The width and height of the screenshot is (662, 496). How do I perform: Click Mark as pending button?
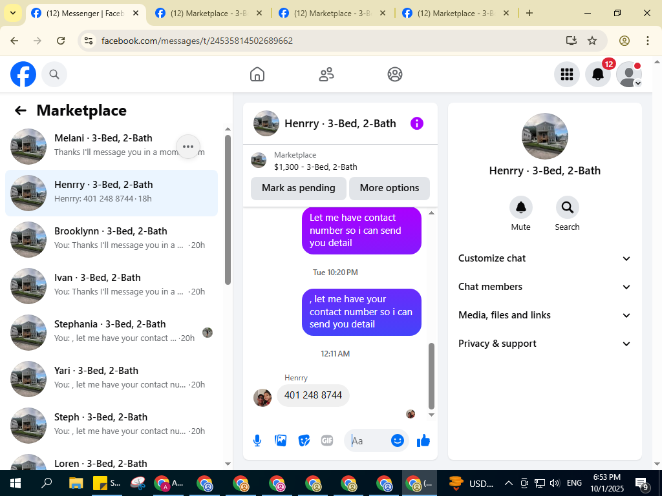(x=299, y=188)
